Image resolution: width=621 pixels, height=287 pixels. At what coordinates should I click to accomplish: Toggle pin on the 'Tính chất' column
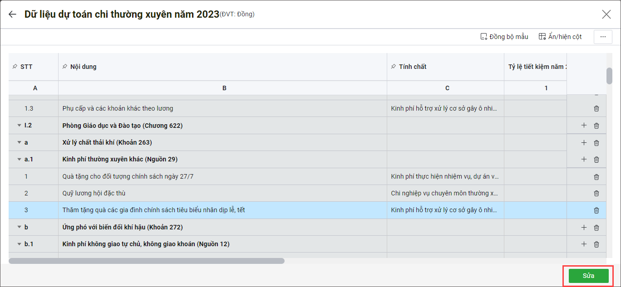pyautogui.click(x=393, y=67)
